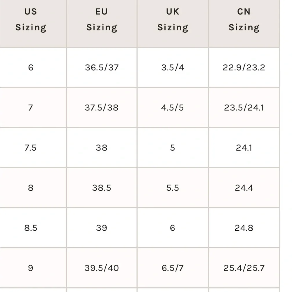Select the EU size 39.5/40 cell
Image resolution: width=292 pixels, height=292 pixels.
(x=102, y=268)
